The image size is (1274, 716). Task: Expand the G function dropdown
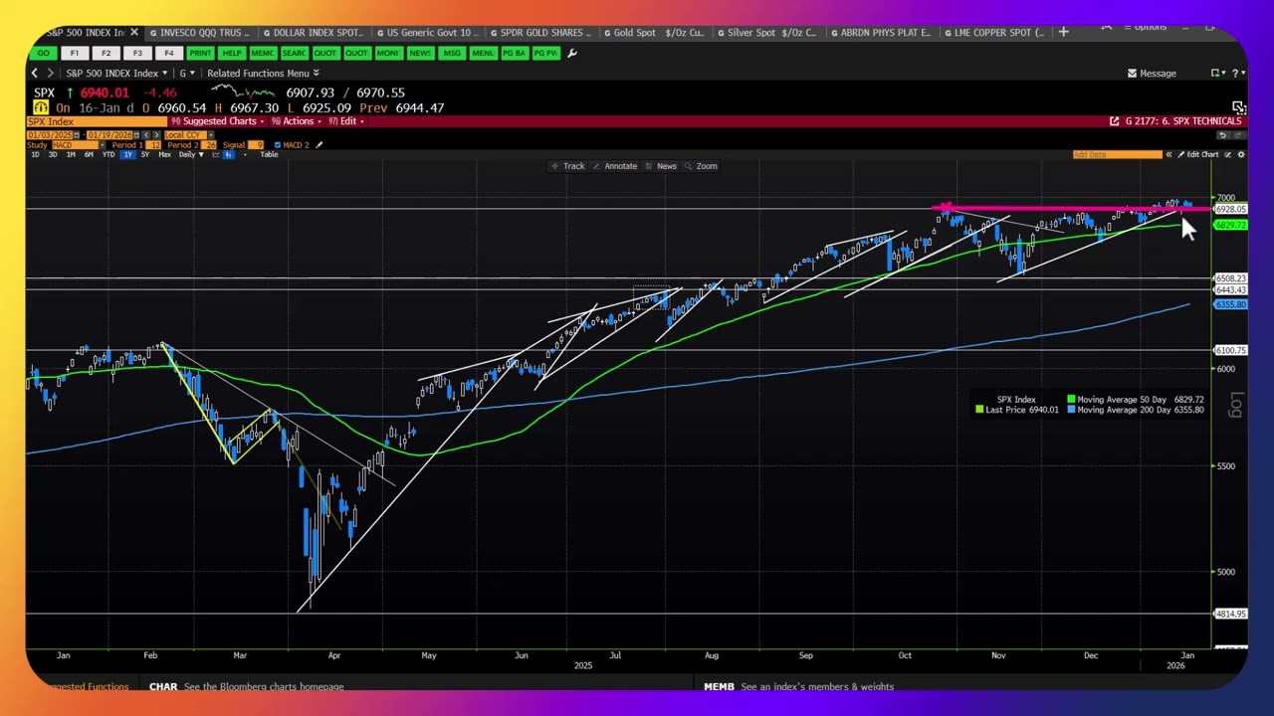(187, 74)
